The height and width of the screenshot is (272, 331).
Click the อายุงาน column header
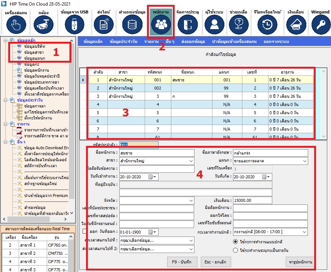point(287,72)
